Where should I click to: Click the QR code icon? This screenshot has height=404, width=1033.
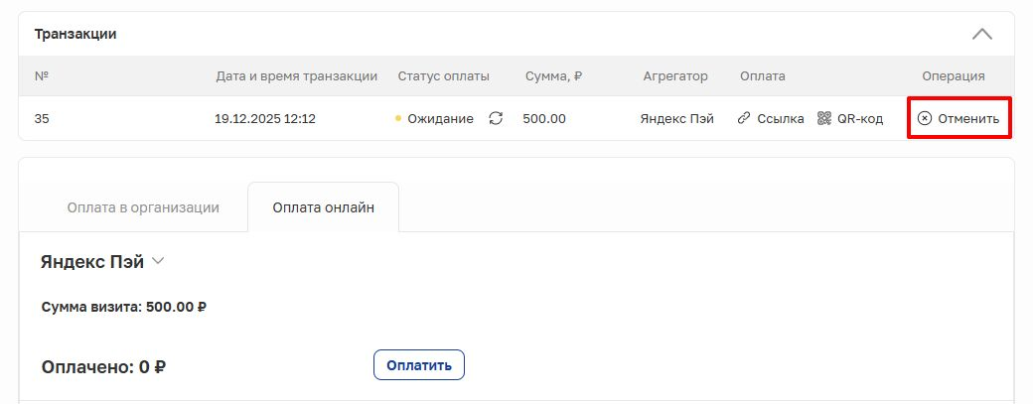click(x=823, y=118)
